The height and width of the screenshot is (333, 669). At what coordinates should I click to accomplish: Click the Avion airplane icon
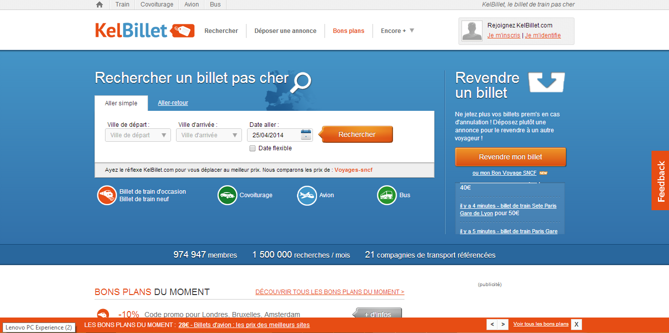[x=307, y=195]
